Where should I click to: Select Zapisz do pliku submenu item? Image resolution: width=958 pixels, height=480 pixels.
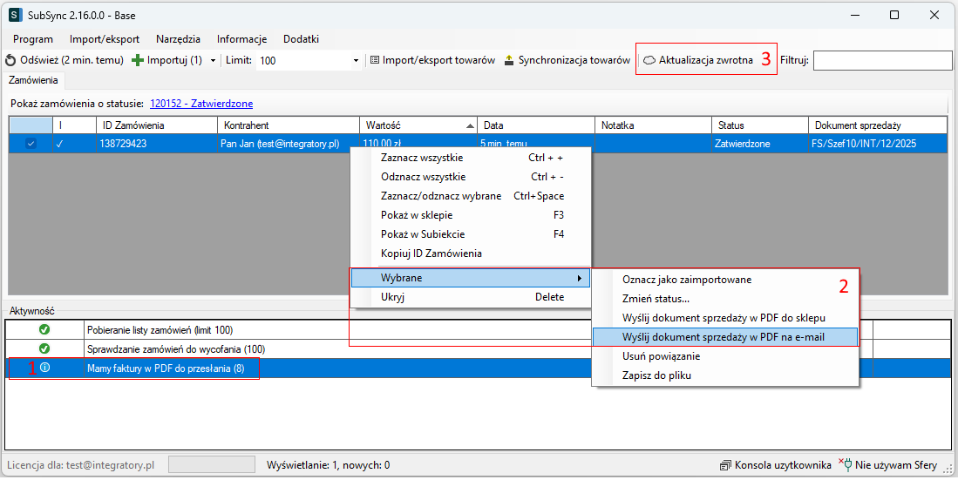(725, 375)
